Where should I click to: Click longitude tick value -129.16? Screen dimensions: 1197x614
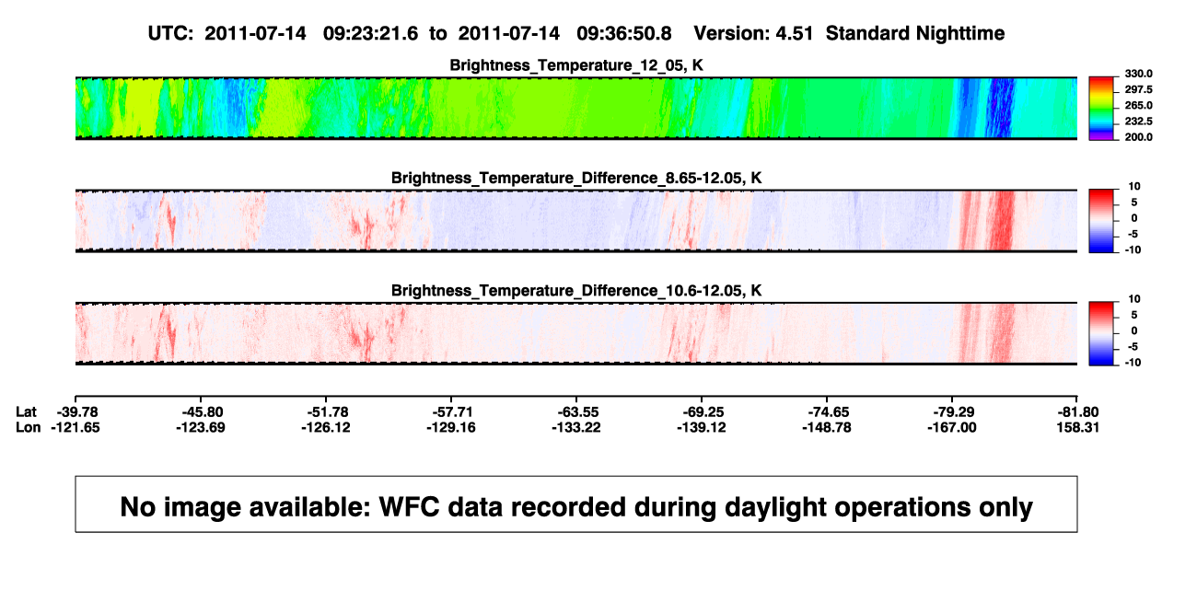pyautogui.click(x=451, y=427)
